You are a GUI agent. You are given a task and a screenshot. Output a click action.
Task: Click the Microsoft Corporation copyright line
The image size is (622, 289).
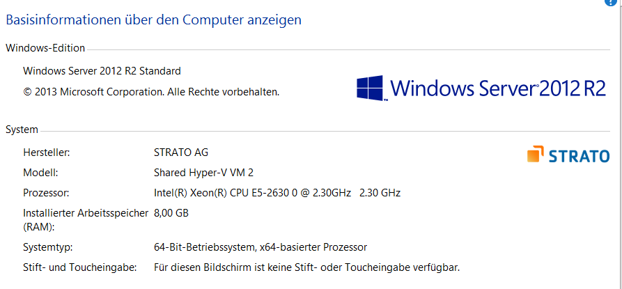coord(151,91)
